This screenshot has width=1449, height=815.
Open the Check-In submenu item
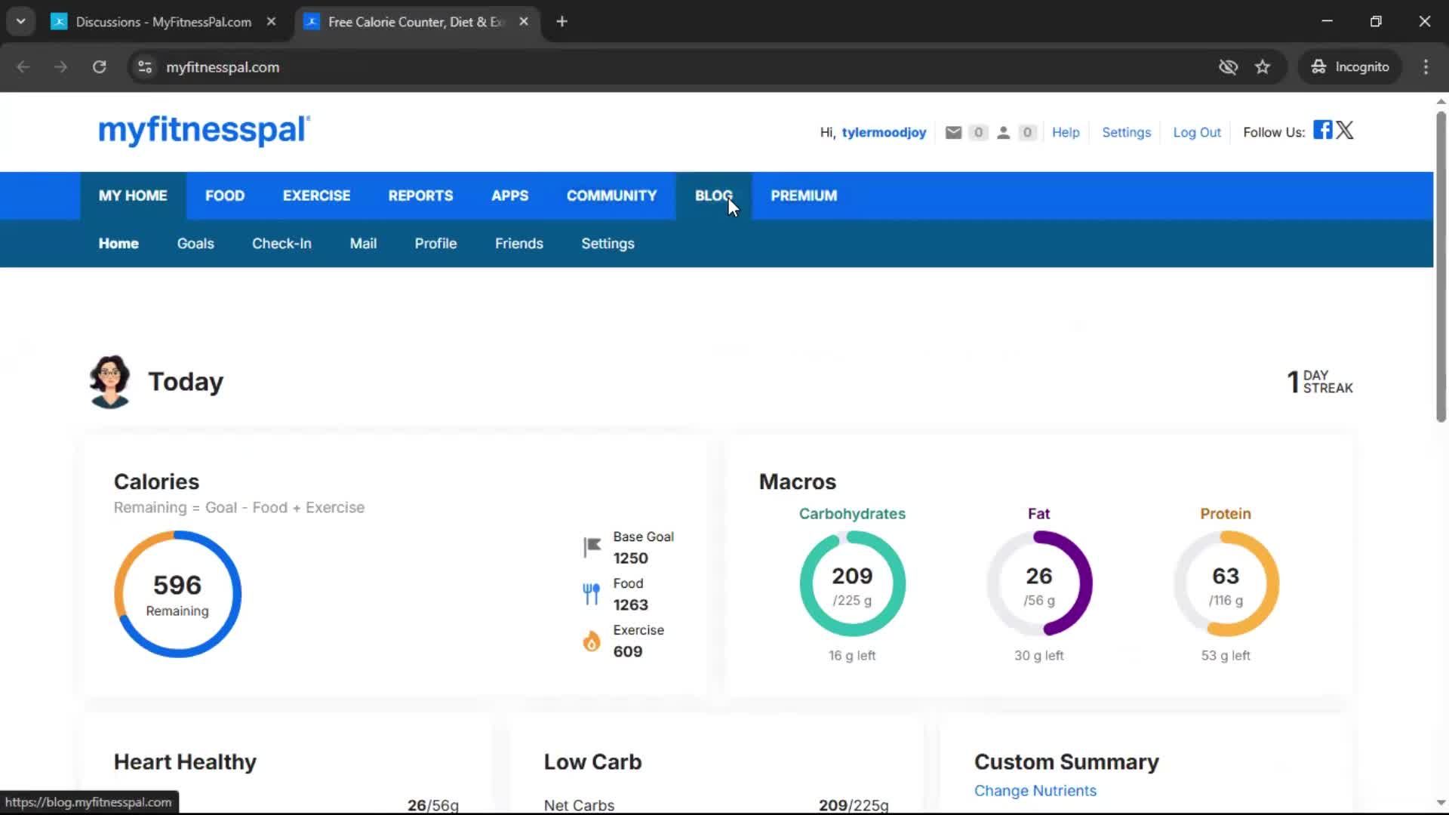(x=281, y=244)
